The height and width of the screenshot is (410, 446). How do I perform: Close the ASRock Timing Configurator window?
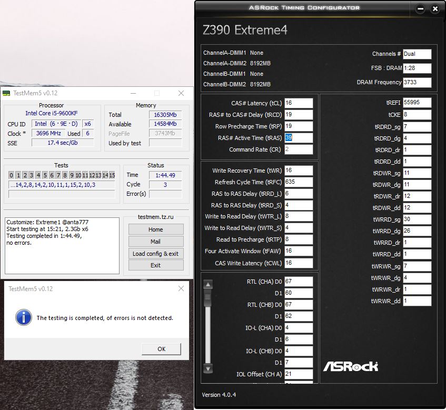coord(435,9)
